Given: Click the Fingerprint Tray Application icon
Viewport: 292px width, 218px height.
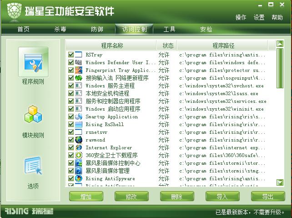Looking at the screenshot, I should pos(79,70).
